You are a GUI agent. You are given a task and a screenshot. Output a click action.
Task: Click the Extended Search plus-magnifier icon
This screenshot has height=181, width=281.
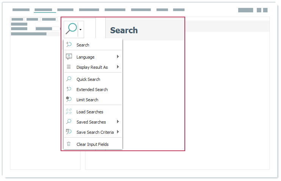[69, 89]
